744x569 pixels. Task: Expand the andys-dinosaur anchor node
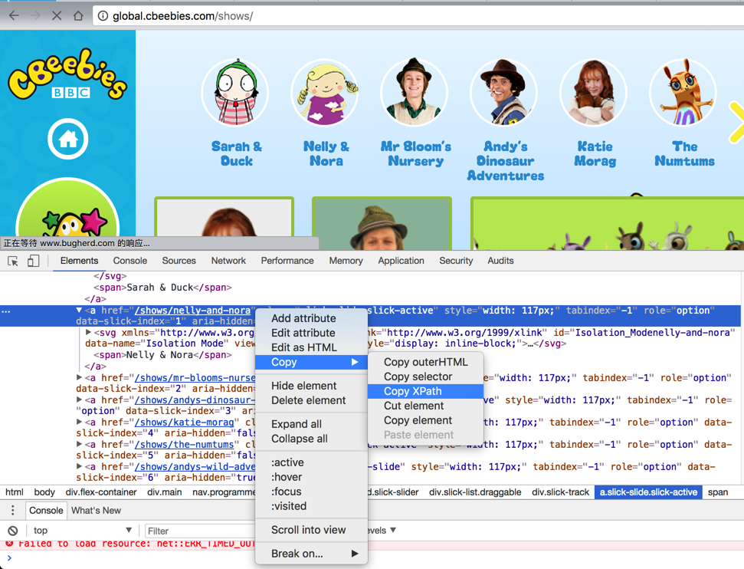pyautogui.click(x=79, y=400)
